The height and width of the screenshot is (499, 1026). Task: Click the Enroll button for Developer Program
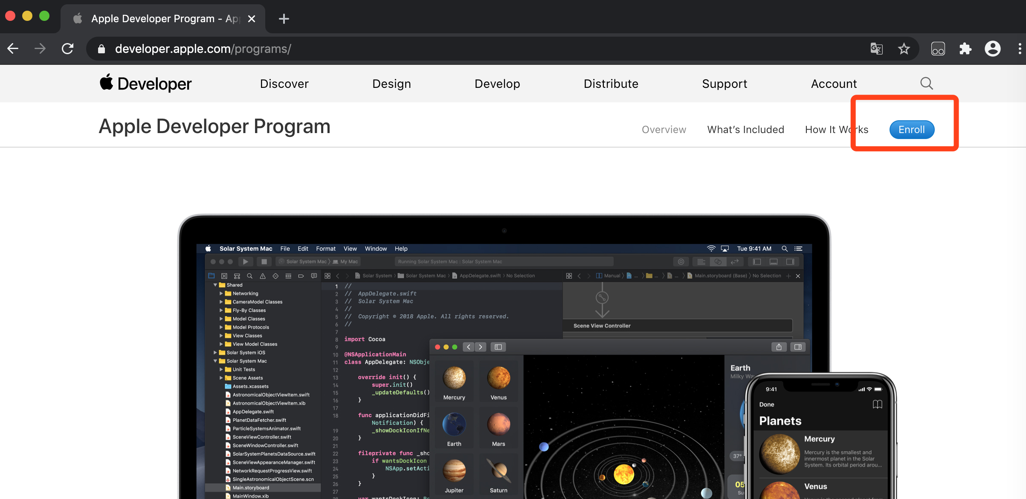click(x=911, y=129)
